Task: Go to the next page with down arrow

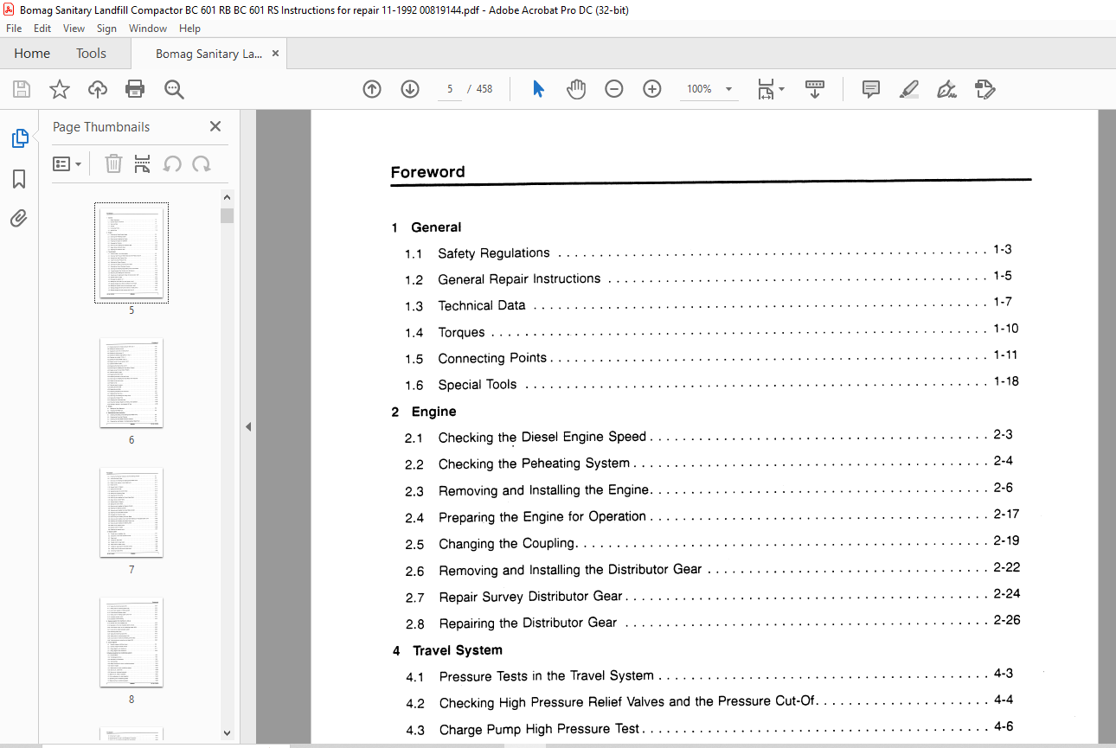Action: (x=410, y=89)
